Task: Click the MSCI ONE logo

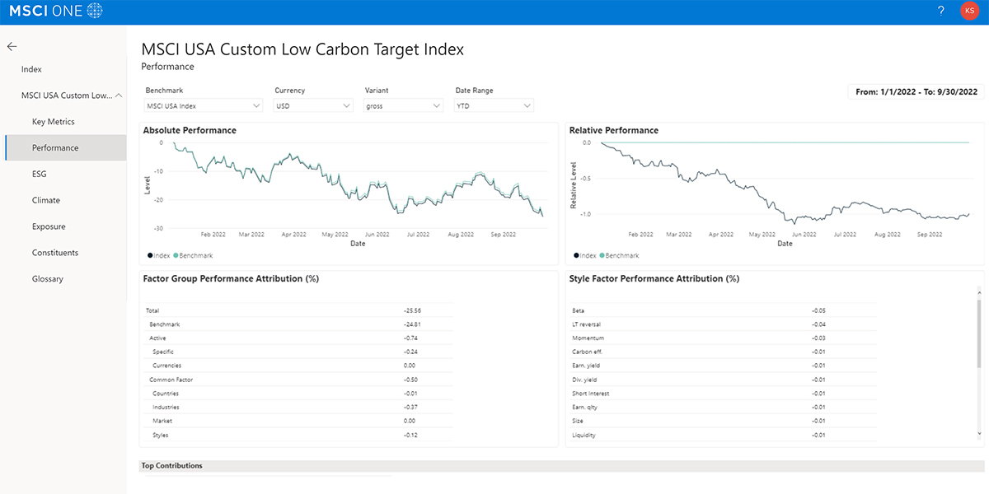Action: [56, 11]
